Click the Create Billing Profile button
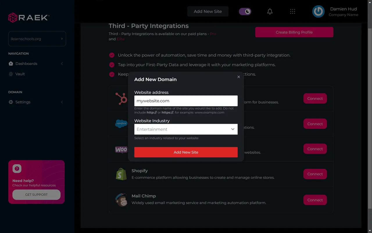The height and width of the screenshot is (233, 372). [x=294, y=32]
